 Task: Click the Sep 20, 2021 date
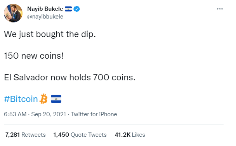[x=49, y=114]
